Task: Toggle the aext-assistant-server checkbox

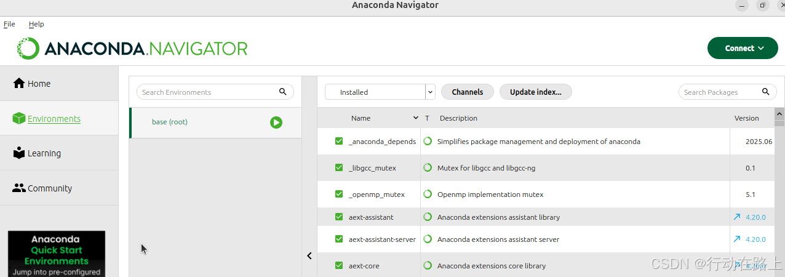Action: (x=339, y=239)
